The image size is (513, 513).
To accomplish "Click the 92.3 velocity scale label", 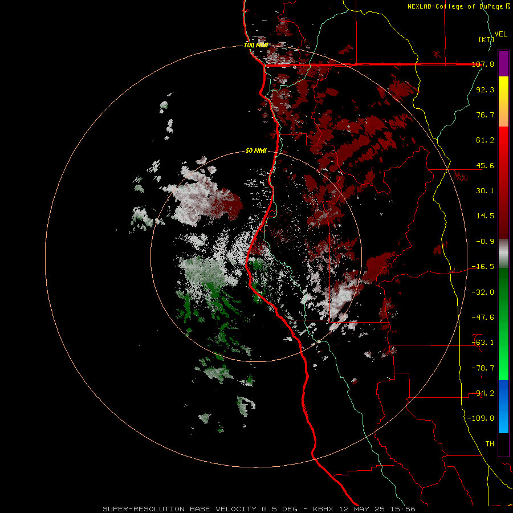I will [x=485, y=89].
